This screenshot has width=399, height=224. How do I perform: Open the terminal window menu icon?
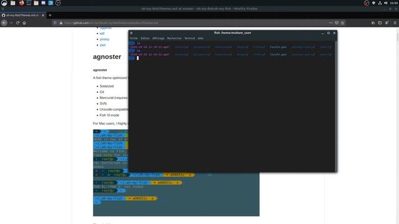pos(132,33)
